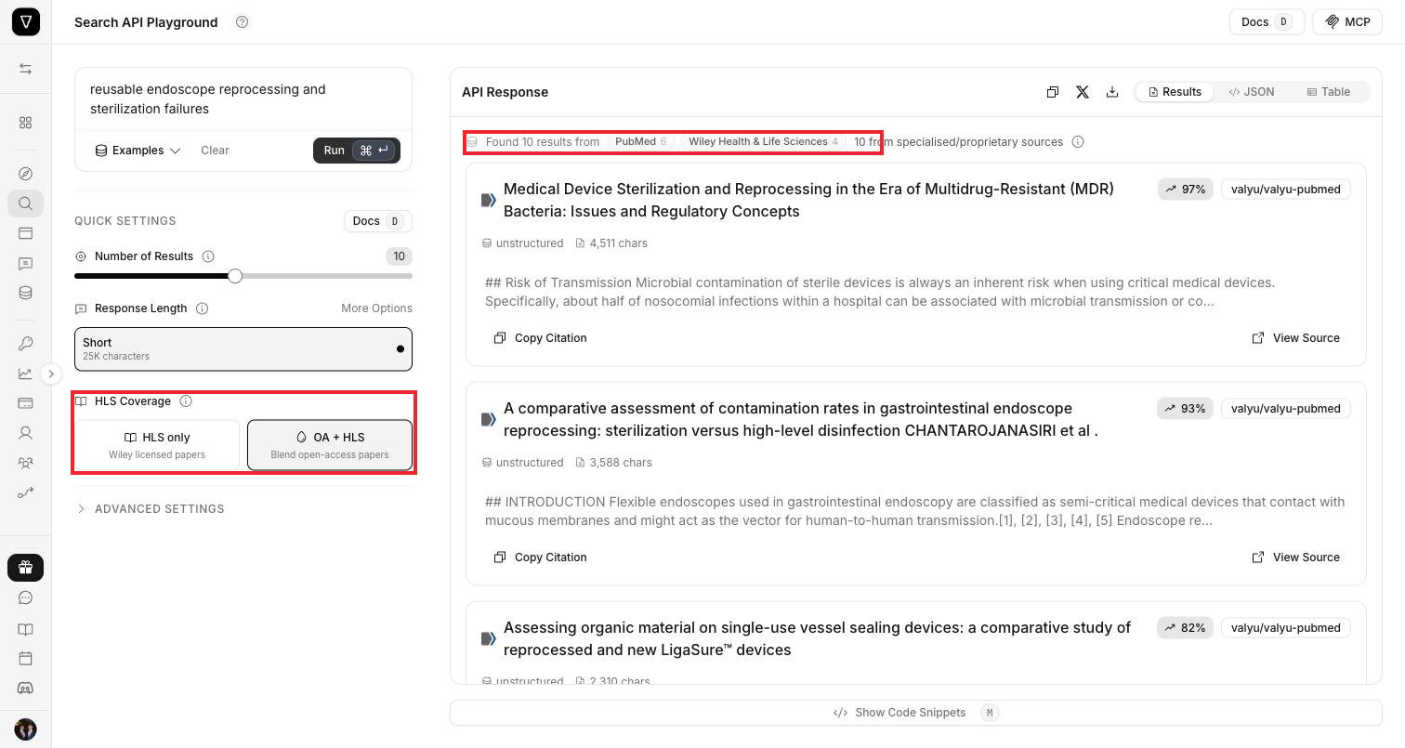Click the gift rewards icon
1405x748 pixels.
(26, 568)
